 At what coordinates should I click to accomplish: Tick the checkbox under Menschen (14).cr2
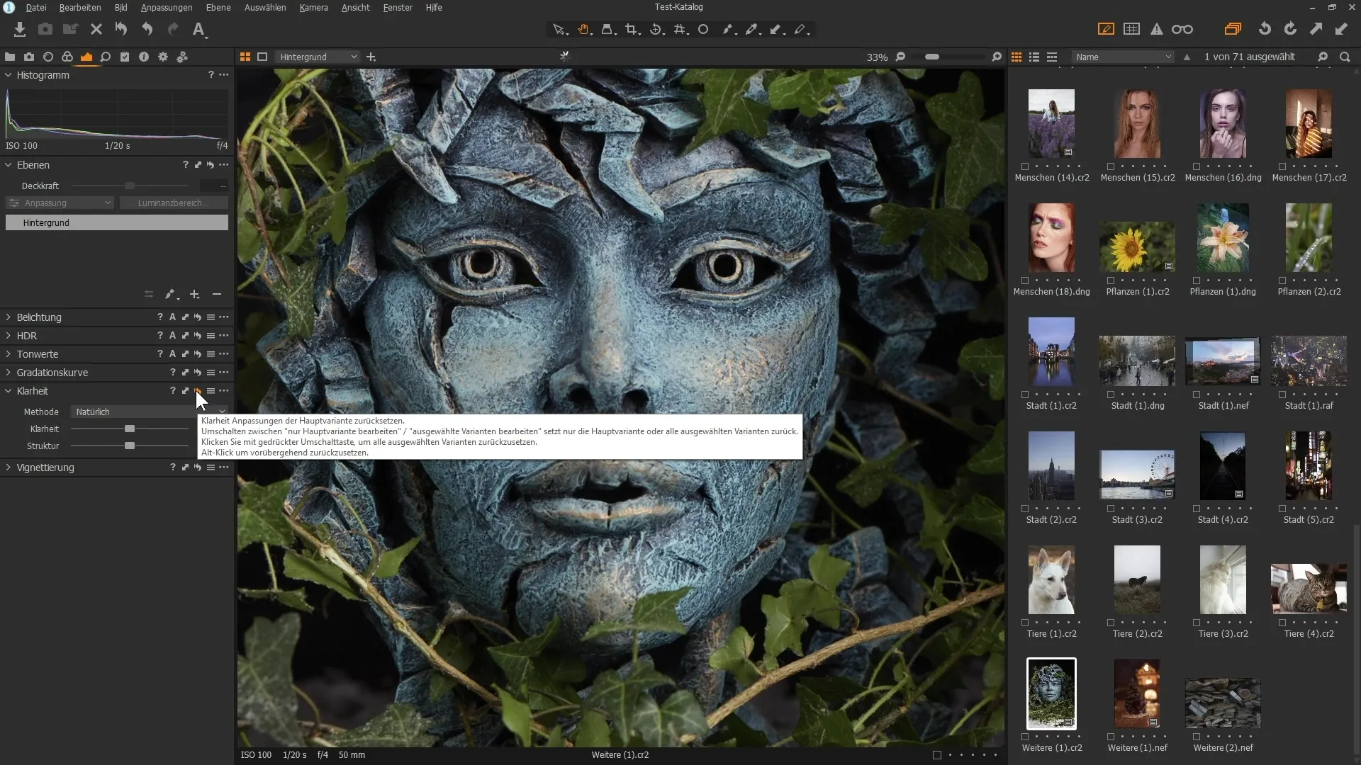point(1025,166)
